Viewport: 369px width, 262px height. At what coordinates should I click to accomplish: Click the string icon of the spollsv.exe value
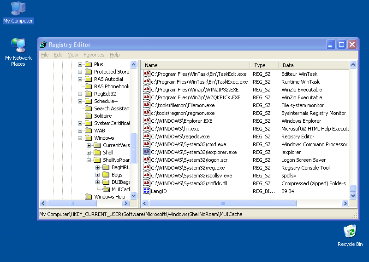(146, 176)
